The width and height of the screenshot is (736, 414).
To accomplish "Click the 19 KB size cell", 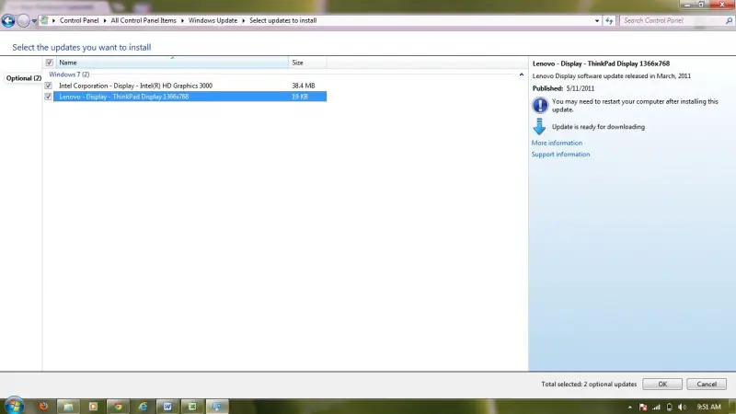I will (300, 97).
